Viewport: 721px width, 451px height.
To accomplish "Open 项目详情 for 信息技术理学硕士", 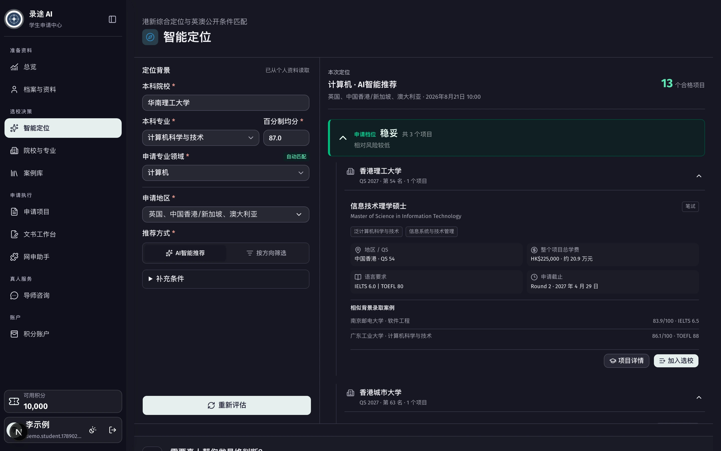I will (627, 361).
